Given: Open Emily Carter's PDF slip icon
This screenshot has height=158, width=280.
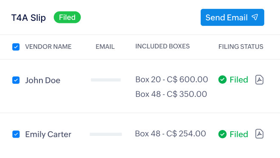Looking at the screenshot, I should point(259,134).
